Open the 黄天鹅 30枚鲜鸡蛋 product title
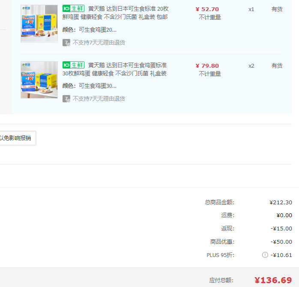Image resolution: width=299 pixels, height=287 pixels. (115, 69)
